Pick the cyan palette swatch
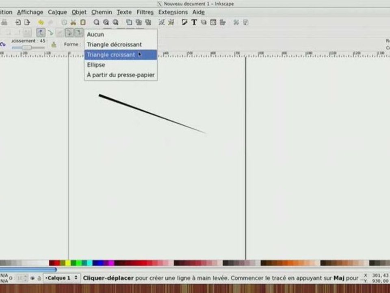 point(89,263)
